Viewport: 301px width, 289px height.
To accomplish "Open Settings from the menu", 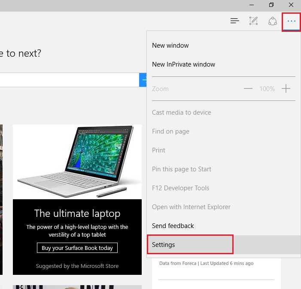I will [x=224, y=245].
